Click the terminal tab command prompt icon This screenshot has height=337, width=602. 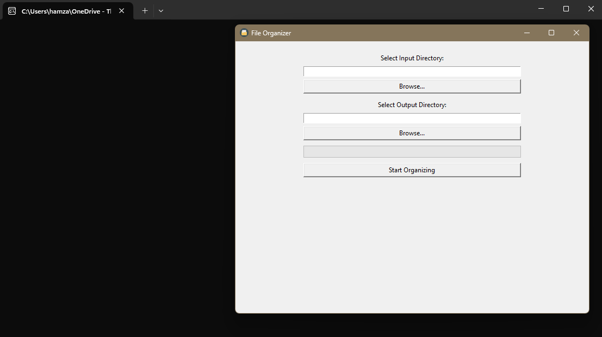[12, 11]
